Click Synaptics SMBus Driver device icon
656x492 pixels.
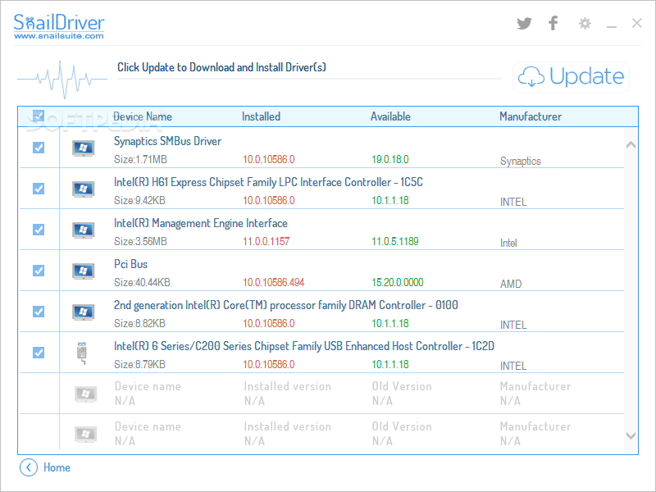pos(84,148)
